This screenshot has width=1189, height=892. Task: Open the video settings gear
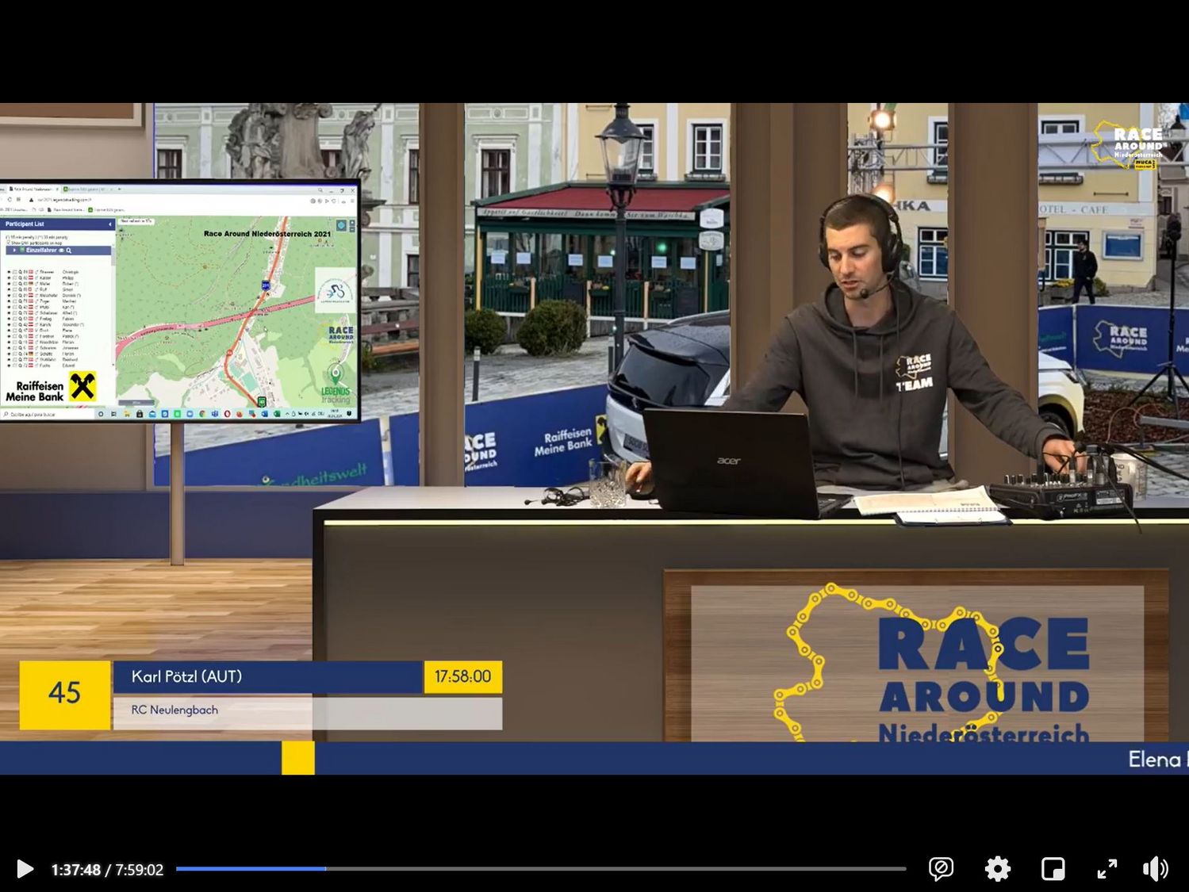(997, 869)
